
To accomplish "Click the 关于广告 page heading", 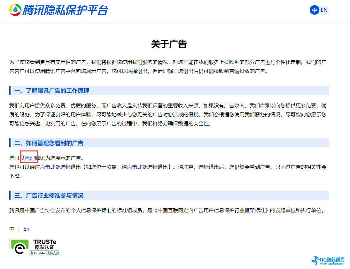I will (x=169, y=44).
